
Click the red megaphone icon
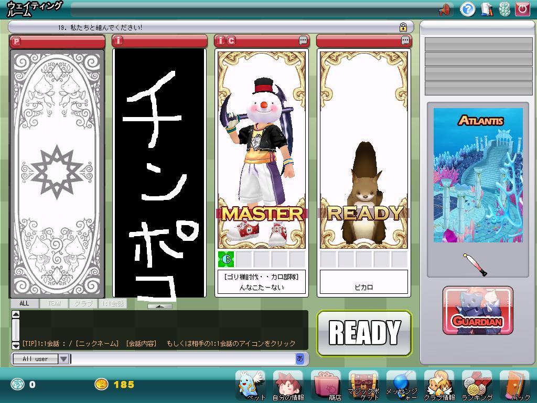pyautogui.click(x=445, y=9)
